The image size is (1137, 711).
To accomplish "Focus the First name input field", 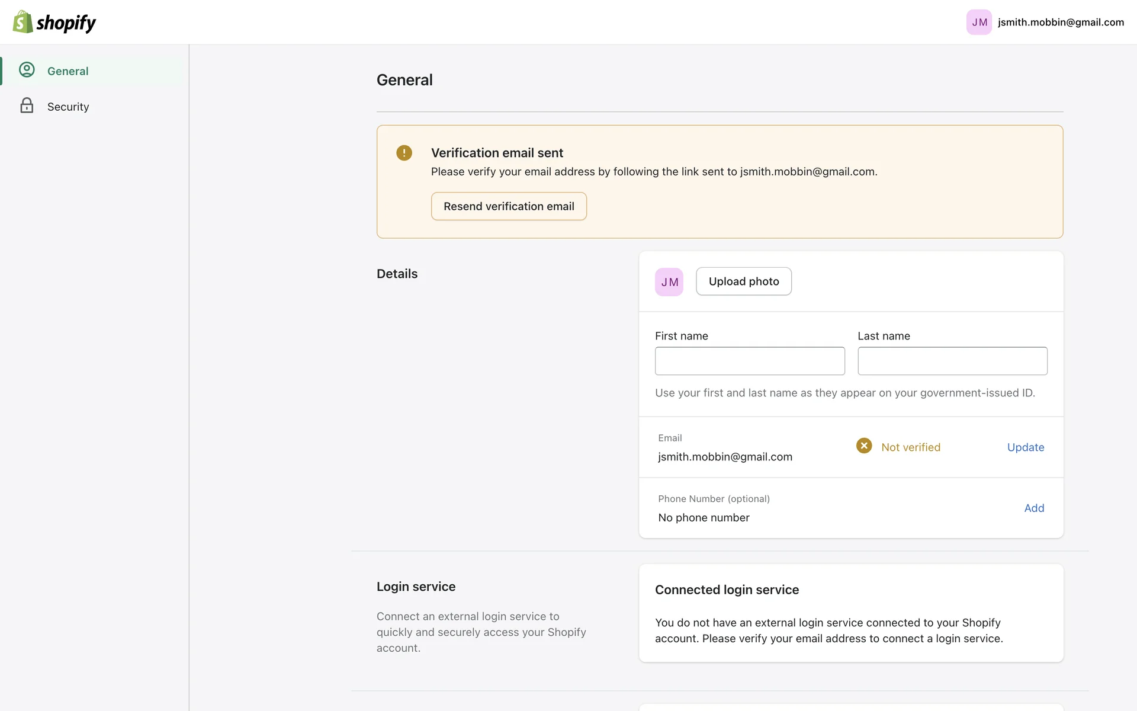I will coord(749,361).
